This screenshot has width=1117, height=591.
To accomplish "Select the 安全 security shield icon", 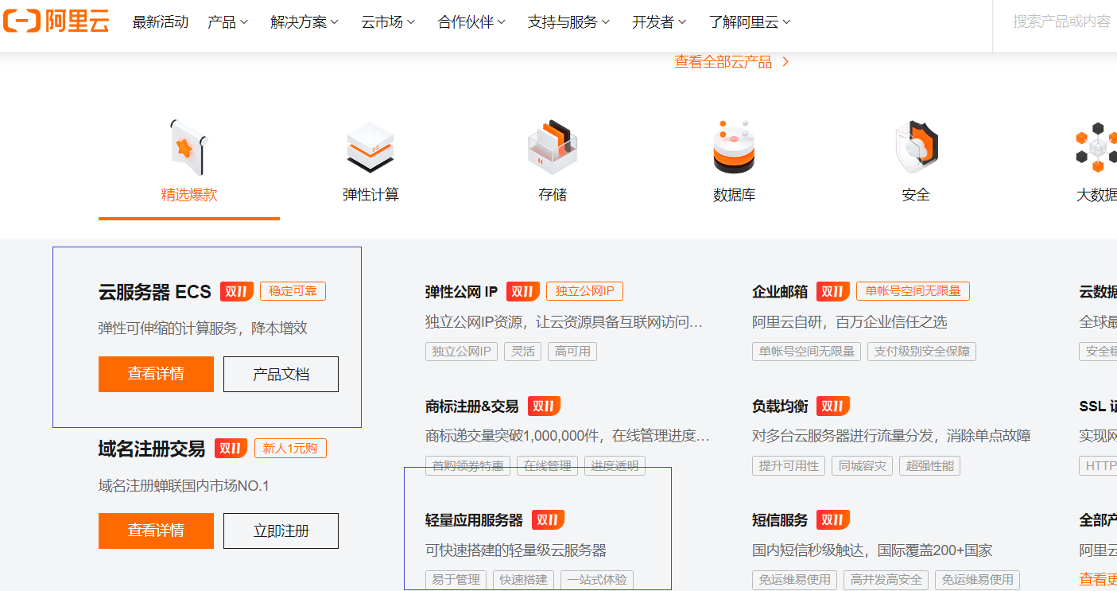I will (x=916, y=147).
